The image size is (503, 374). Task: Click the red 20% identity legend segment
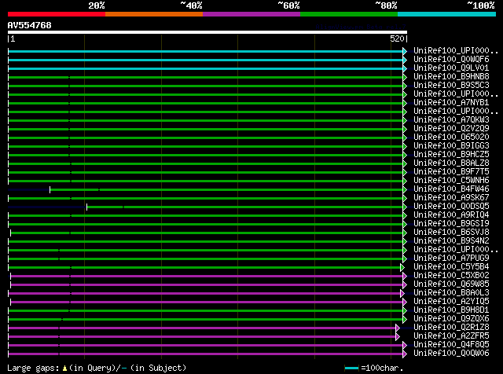click(56, 13)
